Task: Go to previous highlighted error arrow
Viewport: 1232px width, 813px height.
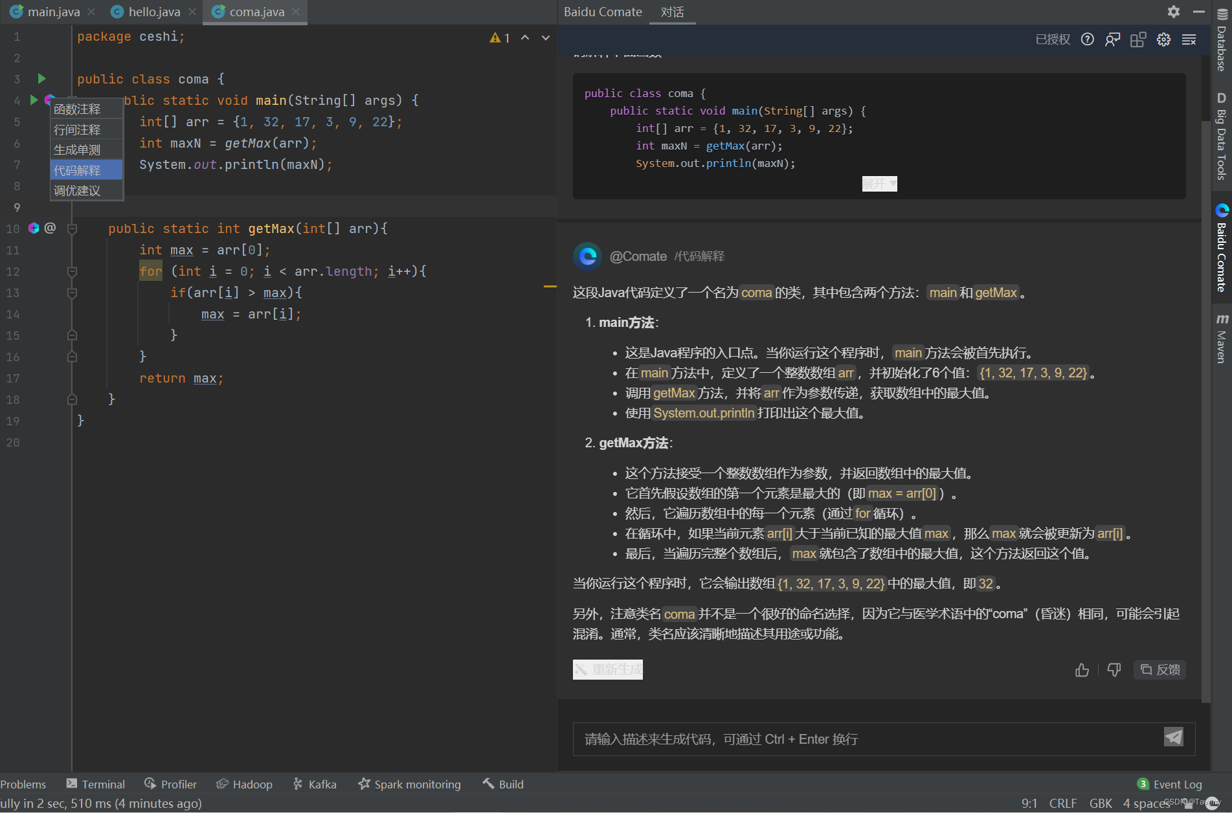Action: [x=525, y=38]
